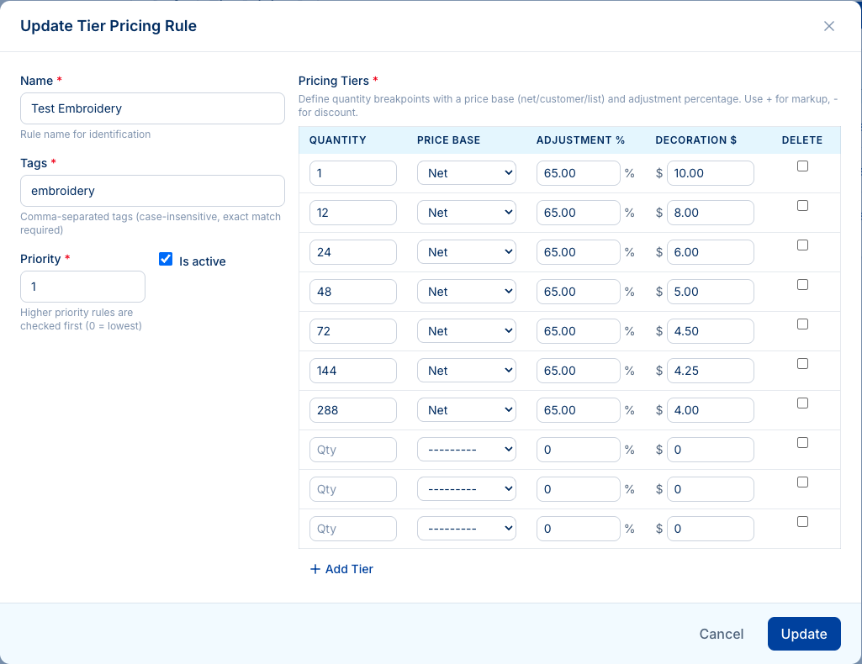The width and height of the screenshot is (862, 664).
Task: Open Price Base dropdown for quantity 24 tier
Action: tap(466, 252)
